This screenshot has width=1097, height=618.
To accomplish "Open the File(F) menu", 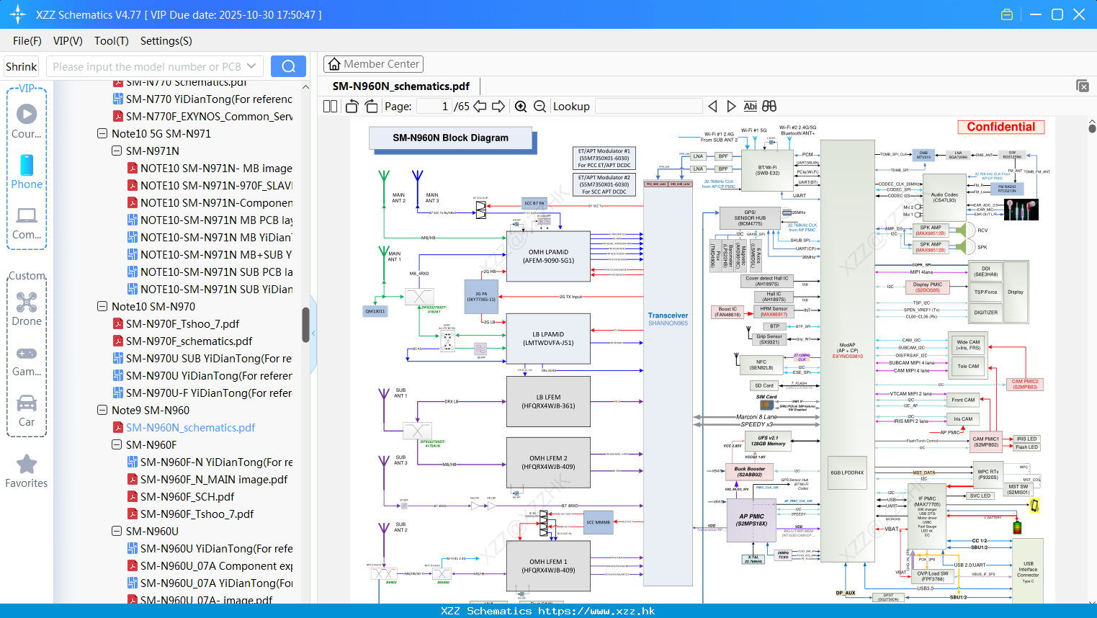I will click(27, 41).
